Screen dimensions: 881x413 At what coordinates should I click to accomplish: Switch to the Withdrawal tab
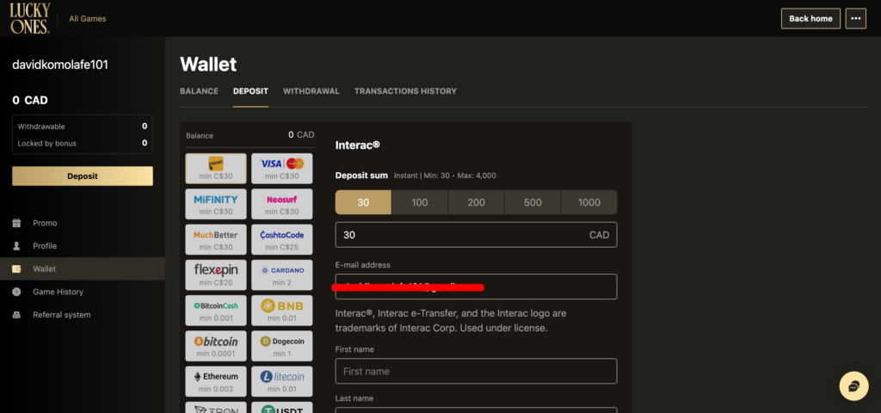(311, 91)
